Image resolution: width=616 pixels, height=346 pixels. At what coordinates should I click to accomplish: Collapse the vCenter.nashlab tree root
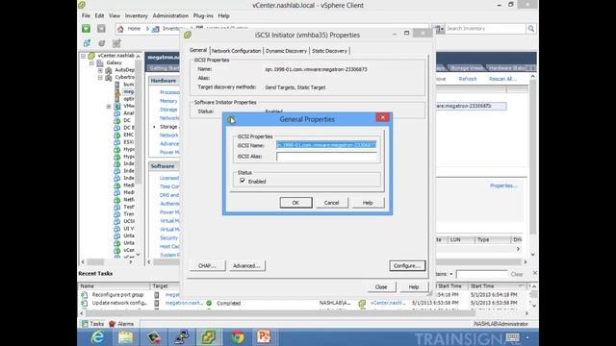pos(84,56)
